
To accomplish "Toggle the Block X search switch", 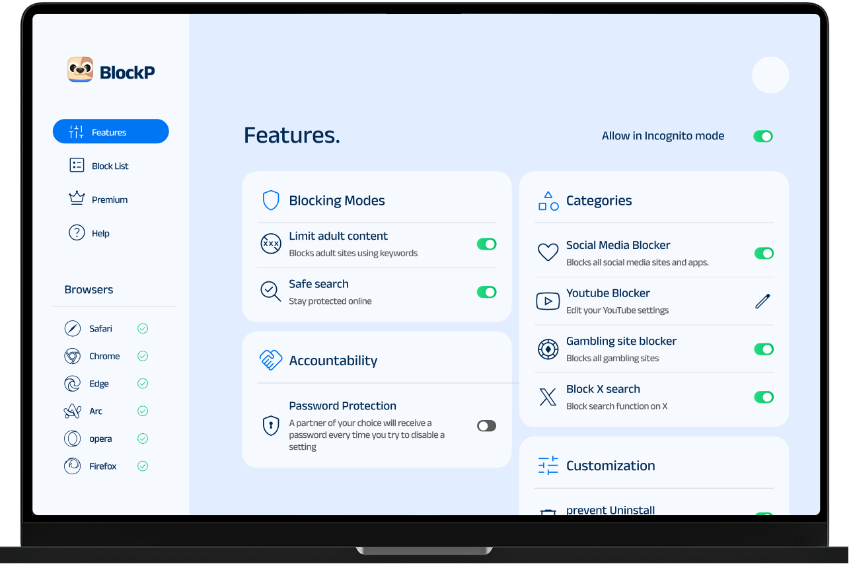I will tap(764, 397).
